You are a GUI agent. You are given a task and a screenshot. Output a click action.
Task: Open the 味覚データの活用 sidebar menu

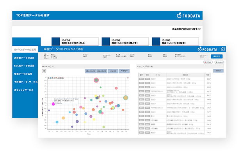(x=23, y=74)
